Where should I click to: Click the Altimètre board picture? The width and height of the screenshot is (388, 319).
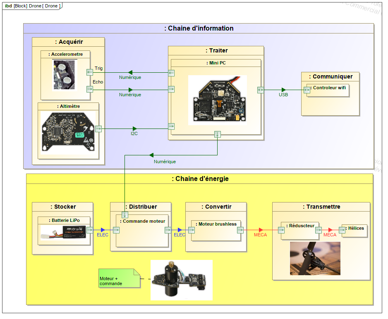[69, 132]
